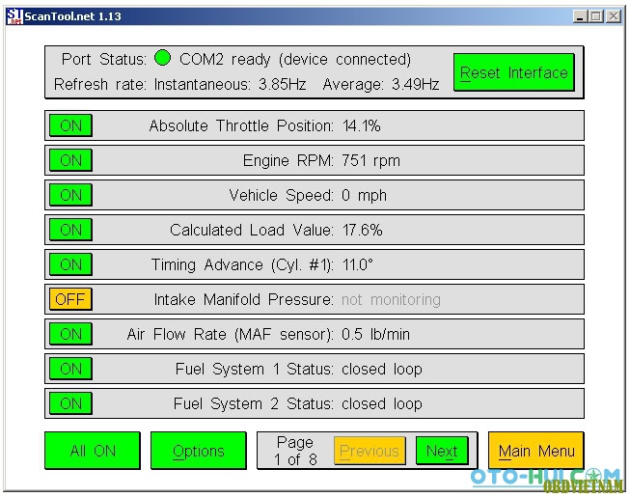Click the throttle position value '14.1%'
The height and width of the screenshot is (497, 630).
tap(361, 125)
